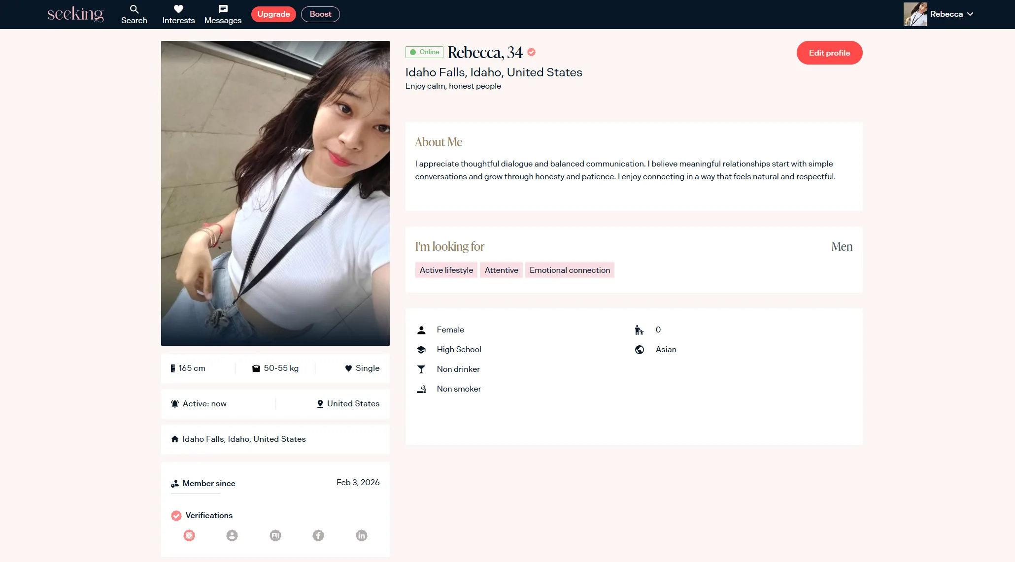Click the profile photo verification badge

coord(232,535)
